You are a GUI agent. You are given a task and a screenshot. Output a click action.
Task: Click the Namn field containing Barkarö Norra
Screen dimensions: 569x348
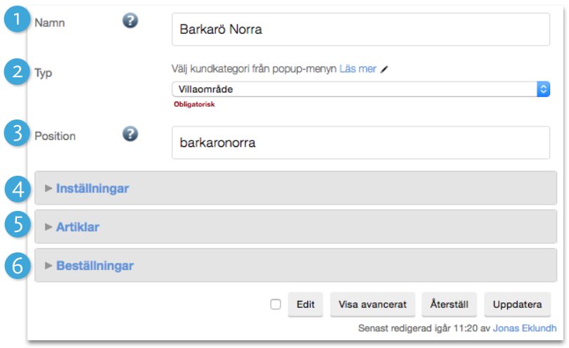(360, 30)
